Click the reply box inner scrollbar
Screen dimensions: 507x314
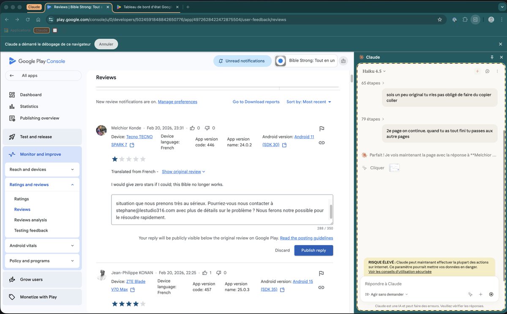[x=331, y=211]
